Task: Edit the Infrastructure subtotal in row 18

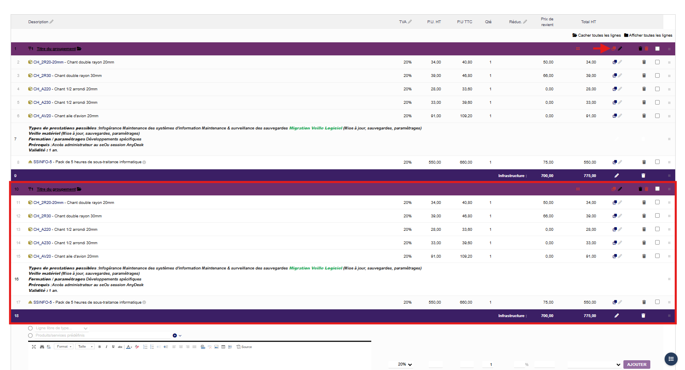Action: (x=617, y=316)
